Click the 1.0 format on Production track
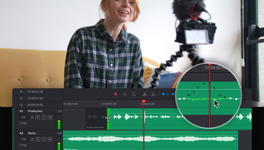 point(60,111)
